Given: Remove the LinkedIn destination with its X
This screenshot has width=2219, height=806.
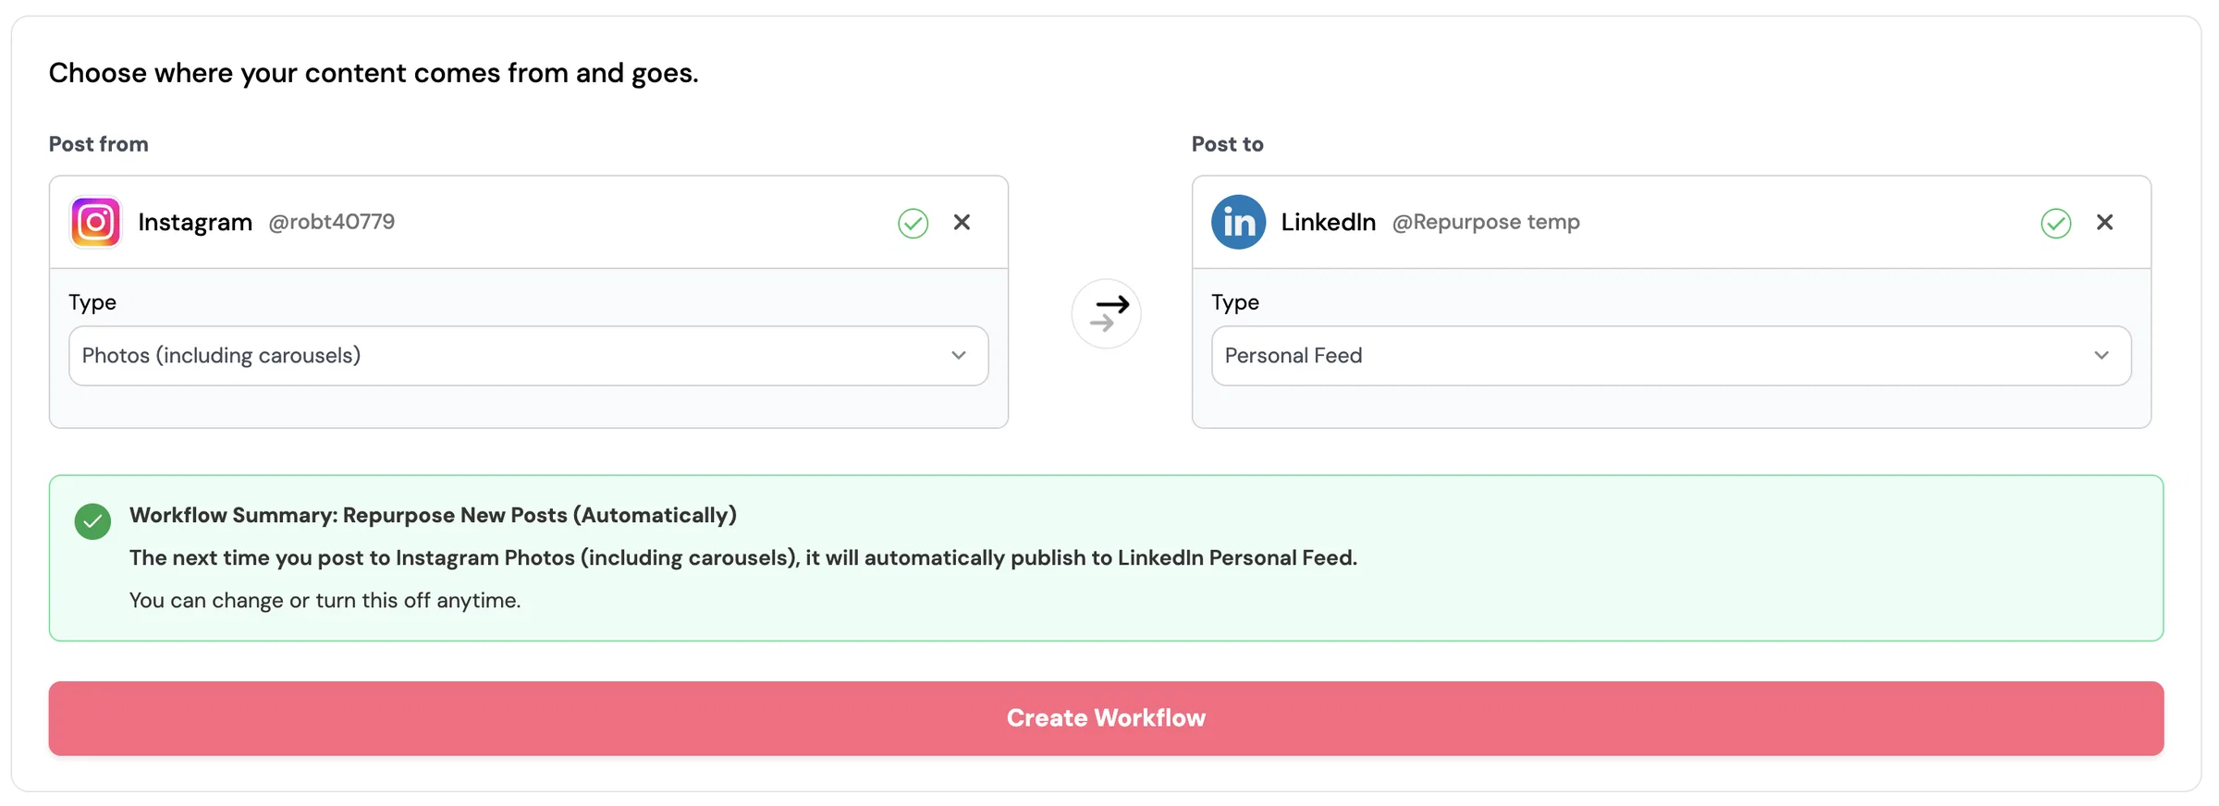Looking at the screenshot, I should [2105, 223].
